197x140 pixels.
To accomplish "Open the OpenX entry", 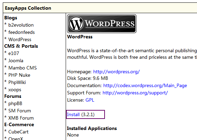I will (16, 139).
